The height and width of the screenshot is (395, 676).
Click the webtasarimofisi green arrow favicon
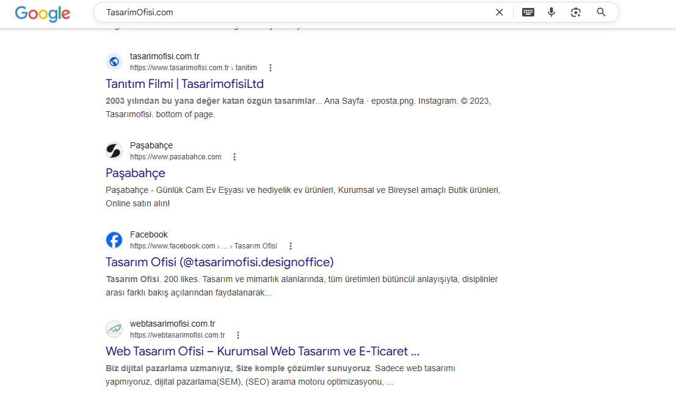pyautogui.click(x=114, y=329)
